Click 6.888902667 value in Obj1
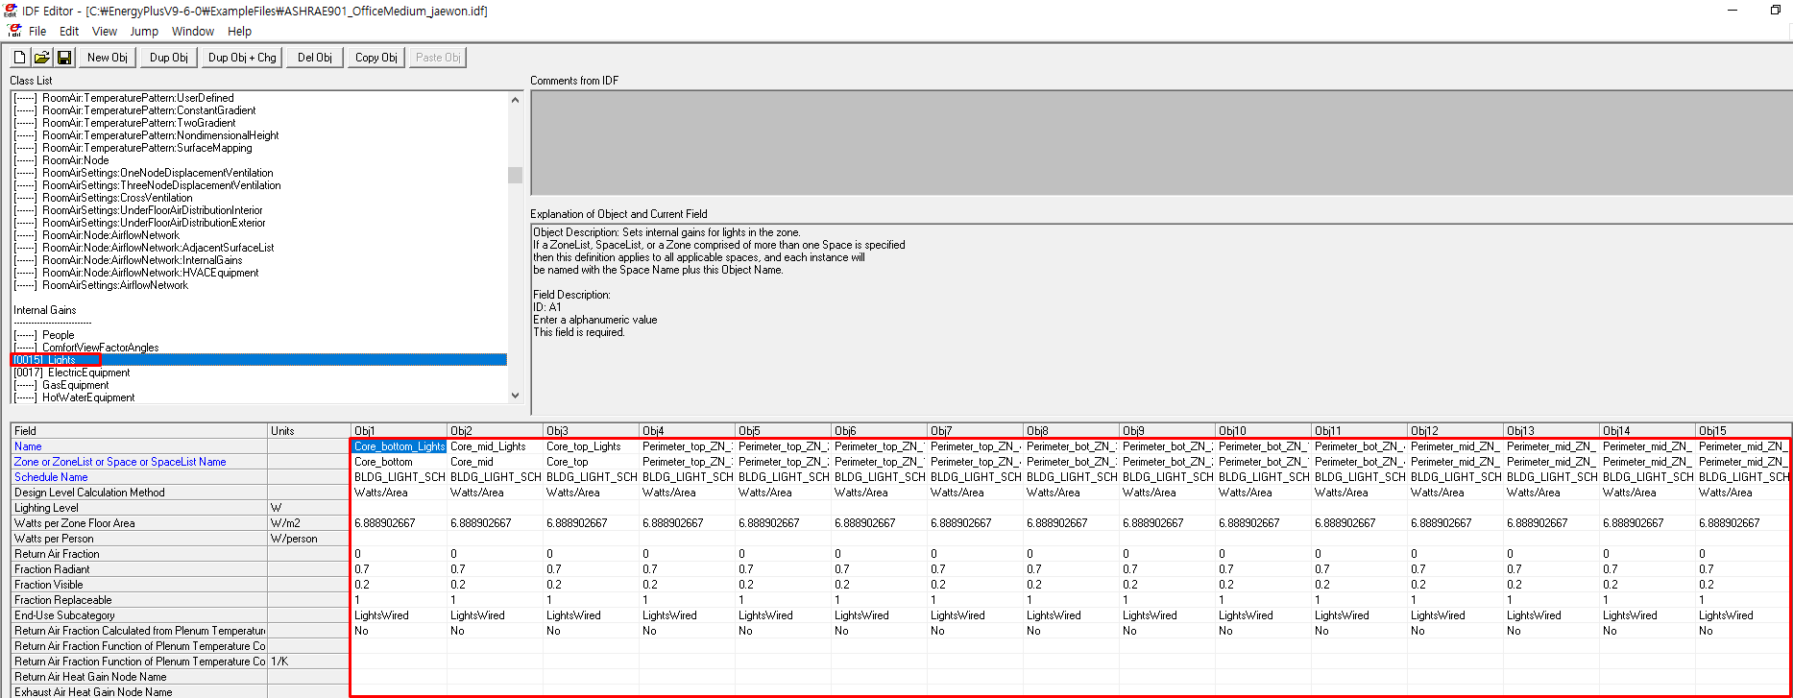The width and height of the screenshot is (1793, 698). [x=399, y=523]
